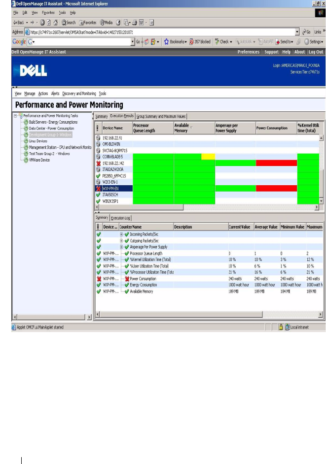This screenshot has width=326, height=464.
Task: Click the Linux Devices task icon
Action: pos(26,141)
